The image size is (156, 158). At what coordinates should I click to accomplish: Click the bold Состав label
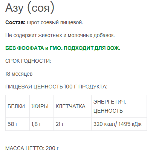tap(15, 22)
